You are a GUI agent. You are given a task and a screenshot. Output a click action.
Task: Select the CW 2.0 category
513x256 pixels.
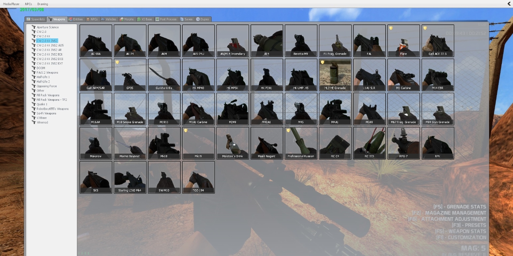coord(42,32)
